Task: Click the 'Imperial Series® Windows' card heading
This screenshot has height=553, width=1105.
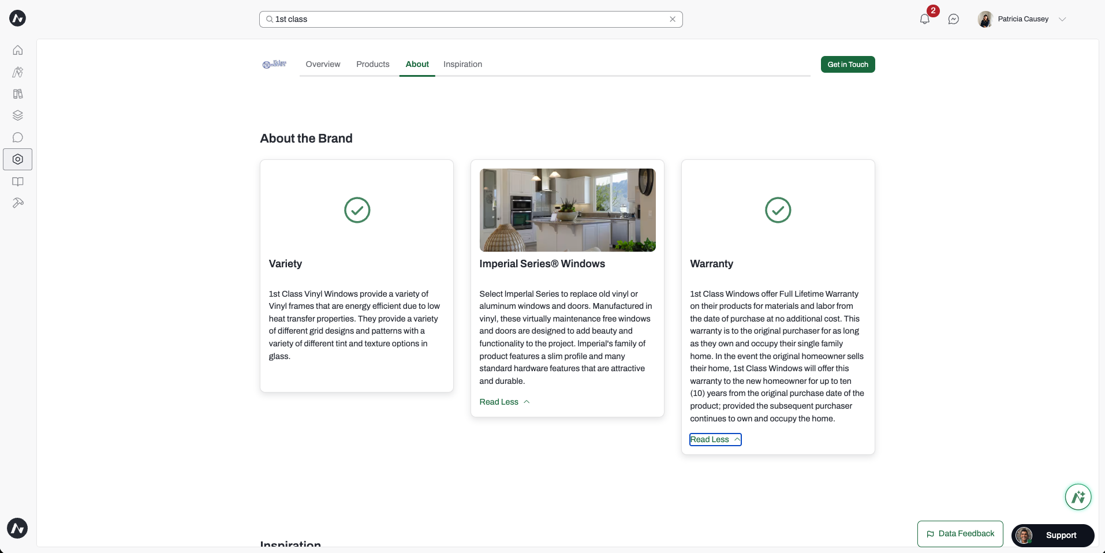Action: point(542,264)
